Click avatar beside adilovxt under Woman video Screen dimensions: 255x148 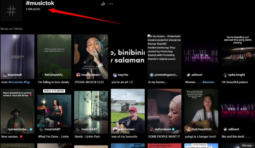tap(188, 75)
